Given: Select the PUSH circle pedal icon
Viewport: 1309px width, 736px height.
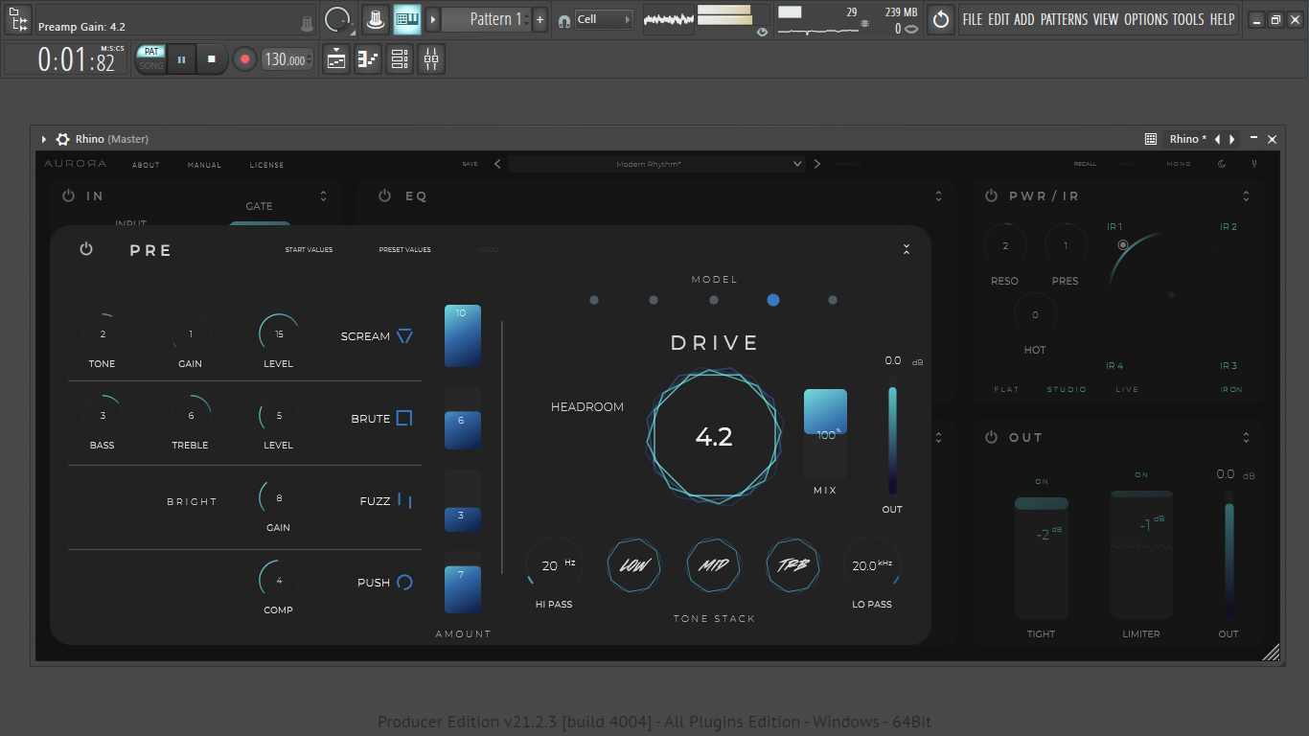Looking at the screenshot, I should tap(404, 582).
